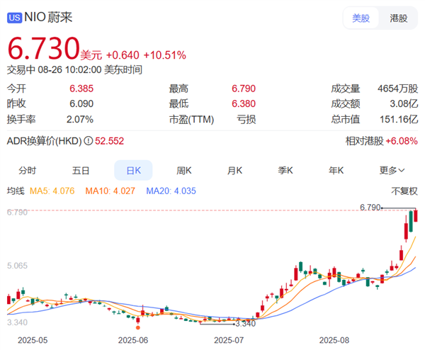This screenshot has height=350, width=425.
Task: Switch to 月K chart tab
Action: [235, 171]
